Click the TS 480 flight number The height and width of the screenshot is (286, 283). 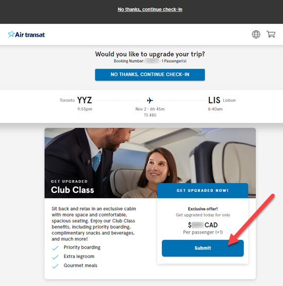coord(150,115)
